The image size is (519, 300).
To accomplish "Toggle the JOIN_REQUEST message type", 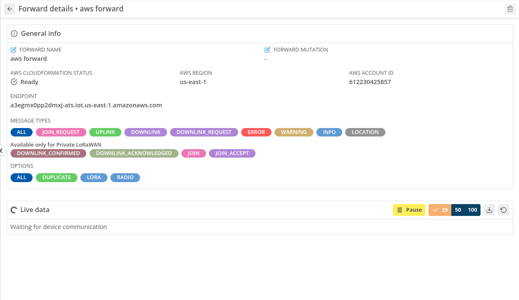I will click(61, 132).
